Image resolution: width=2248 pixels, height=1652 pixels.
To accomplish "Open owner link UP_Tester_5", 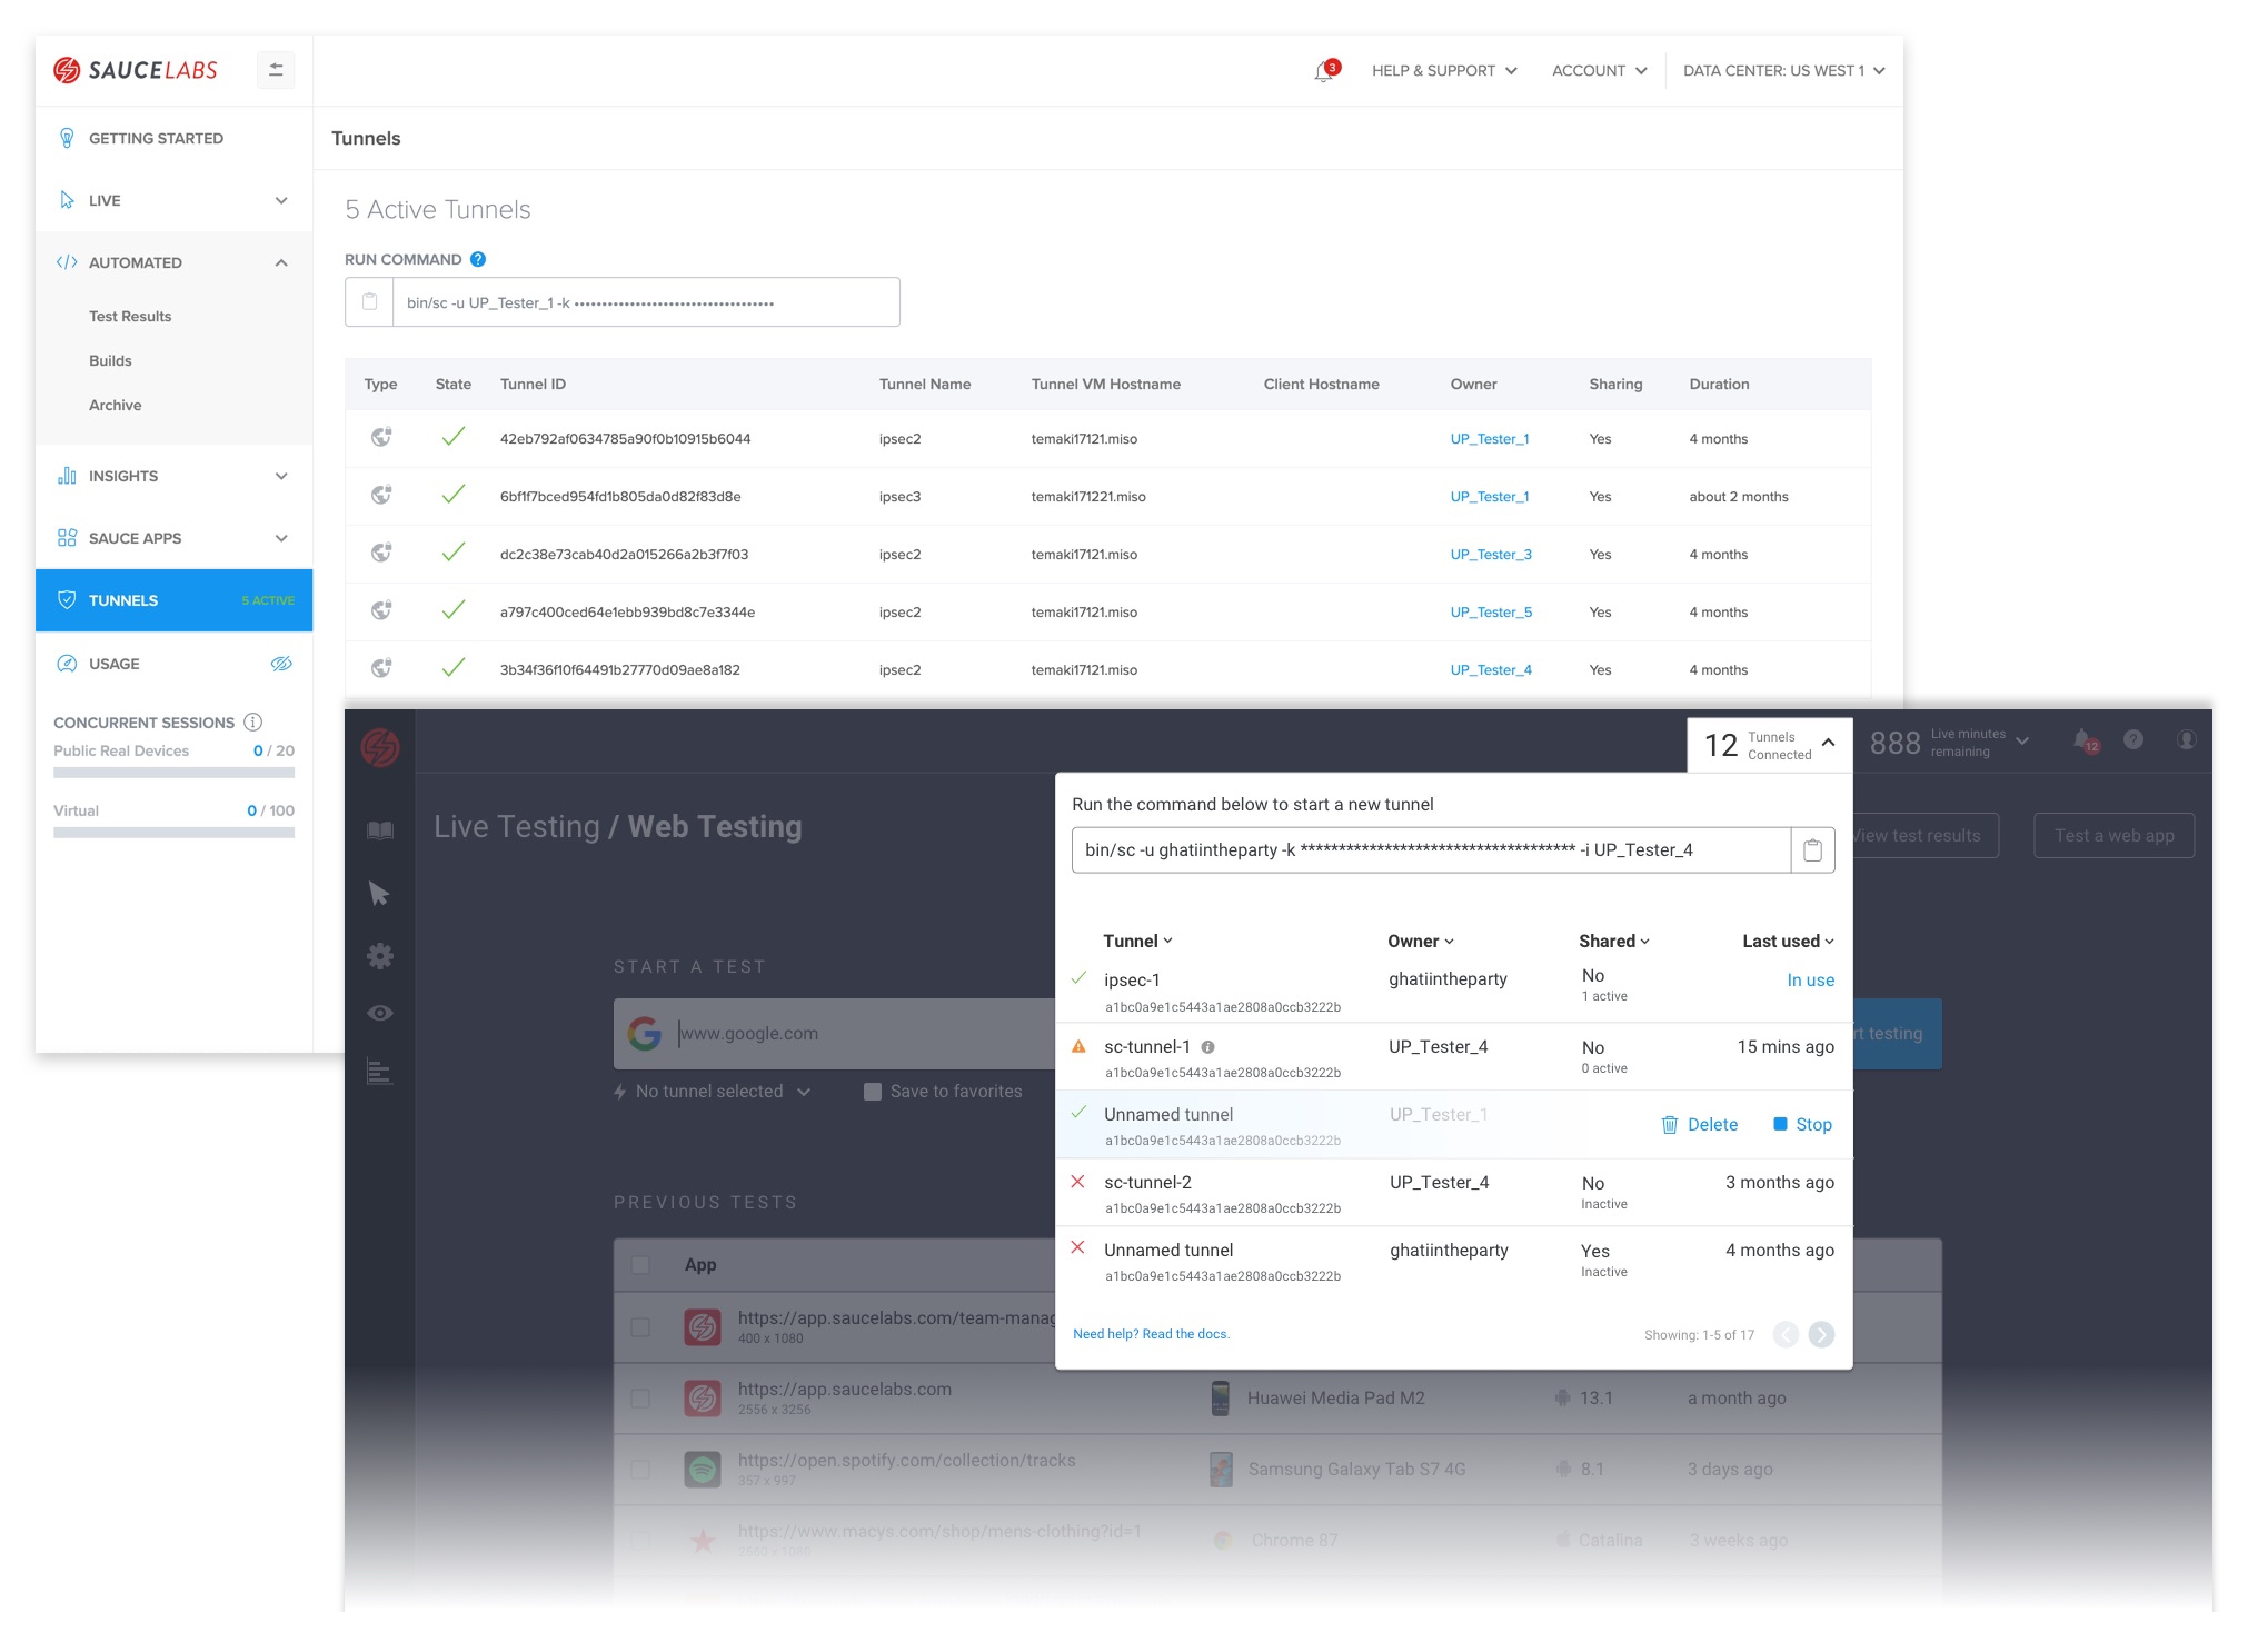I will tap(1491, 612).
